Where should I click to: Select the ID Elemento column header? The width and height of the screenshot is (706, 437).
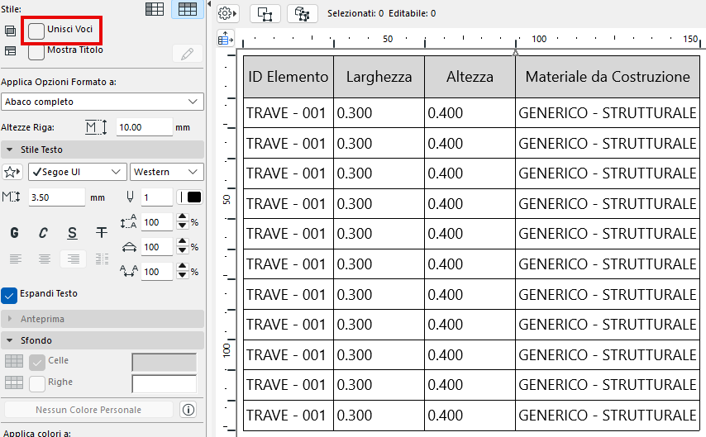289,77
